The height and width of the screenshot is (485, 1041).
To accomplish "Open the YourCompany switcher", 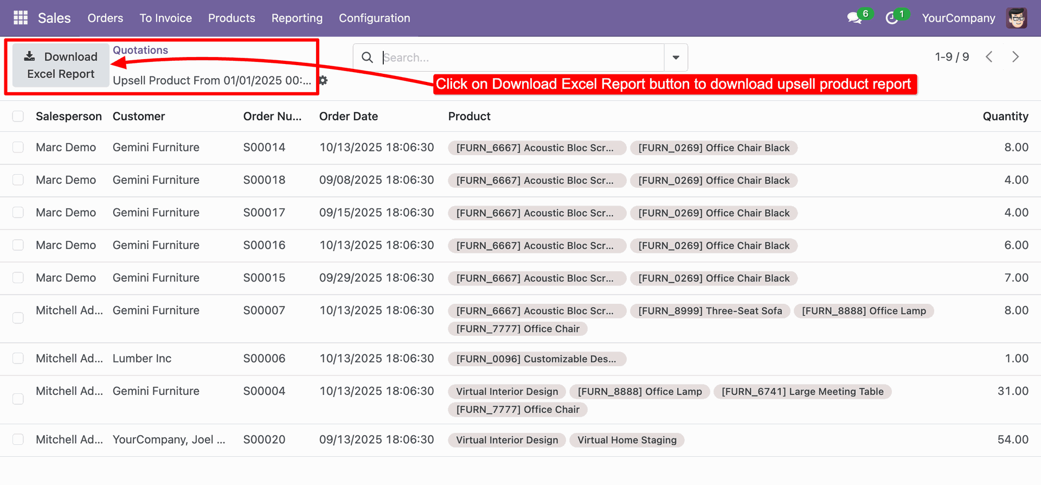I will coord(958,18).
